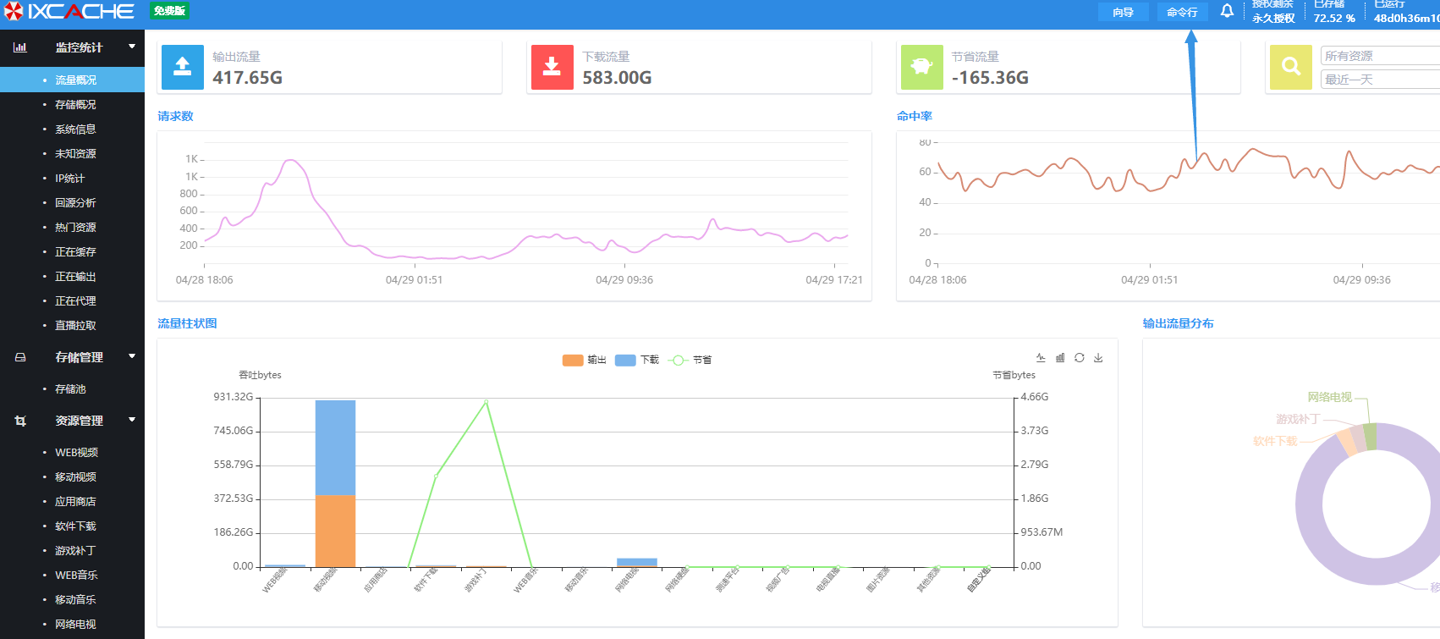Toggle the 下载 legend series
The width and height of the screenshot is (1440, 639).
point(637,360)
